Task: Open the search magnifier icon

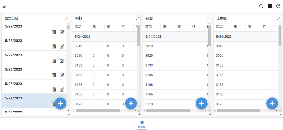Action: click(261, 6)
